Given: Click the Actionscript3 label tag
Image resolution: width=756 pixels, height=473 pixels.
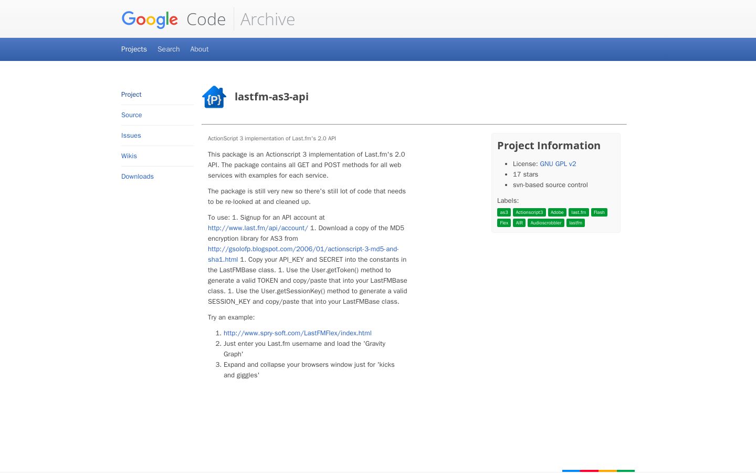Looking at the screenshot, I should [529, 212].
